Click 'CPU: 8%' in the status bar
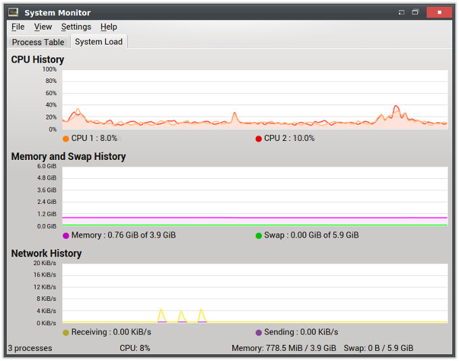 [x=134, y=348]
